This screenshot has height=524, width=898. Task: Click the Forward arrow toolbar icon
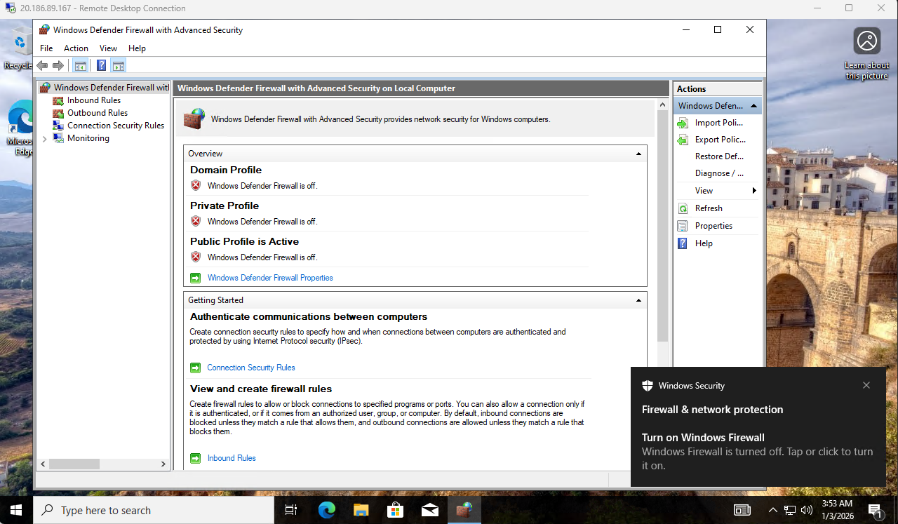(58, 66)
